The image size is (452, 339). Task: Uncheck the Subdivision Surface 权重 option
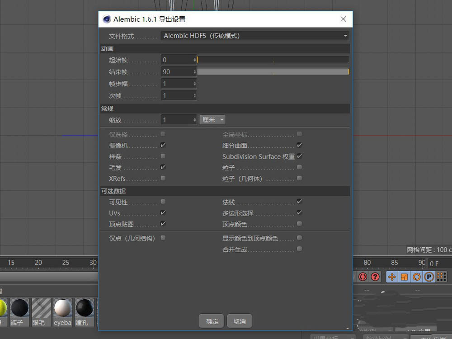[x=299, y=156]
